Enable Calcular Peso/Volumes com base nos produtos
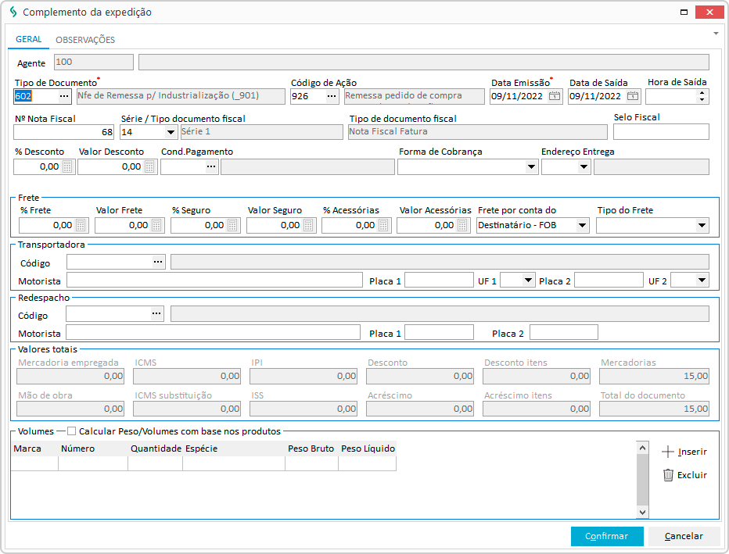729x554 pixels. (x=72, y=431)
